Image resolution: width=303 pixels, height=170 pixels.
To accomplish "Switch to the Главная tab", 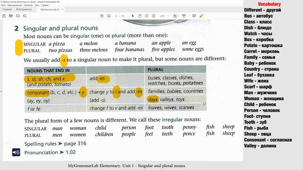I will [x=7, y=9].
